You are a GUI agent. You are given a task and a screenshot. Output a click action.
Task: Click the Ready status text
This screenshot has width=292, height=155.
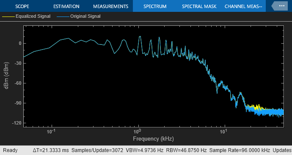tap(10, 150)
